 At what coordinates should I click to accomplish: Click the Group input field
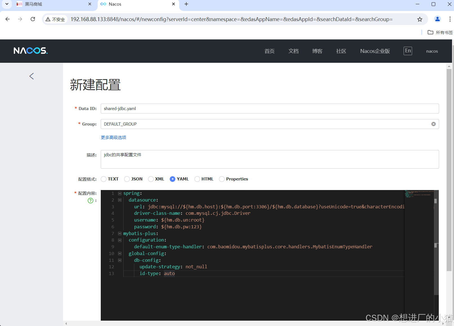tap(270, 124)
